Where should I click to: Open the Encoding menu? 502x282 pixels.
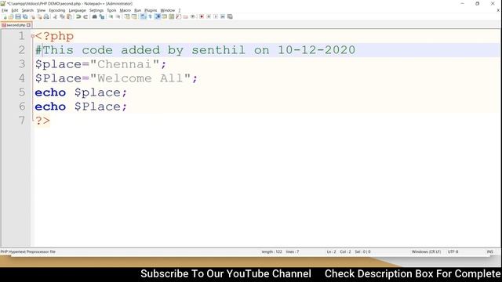(57, 10)
